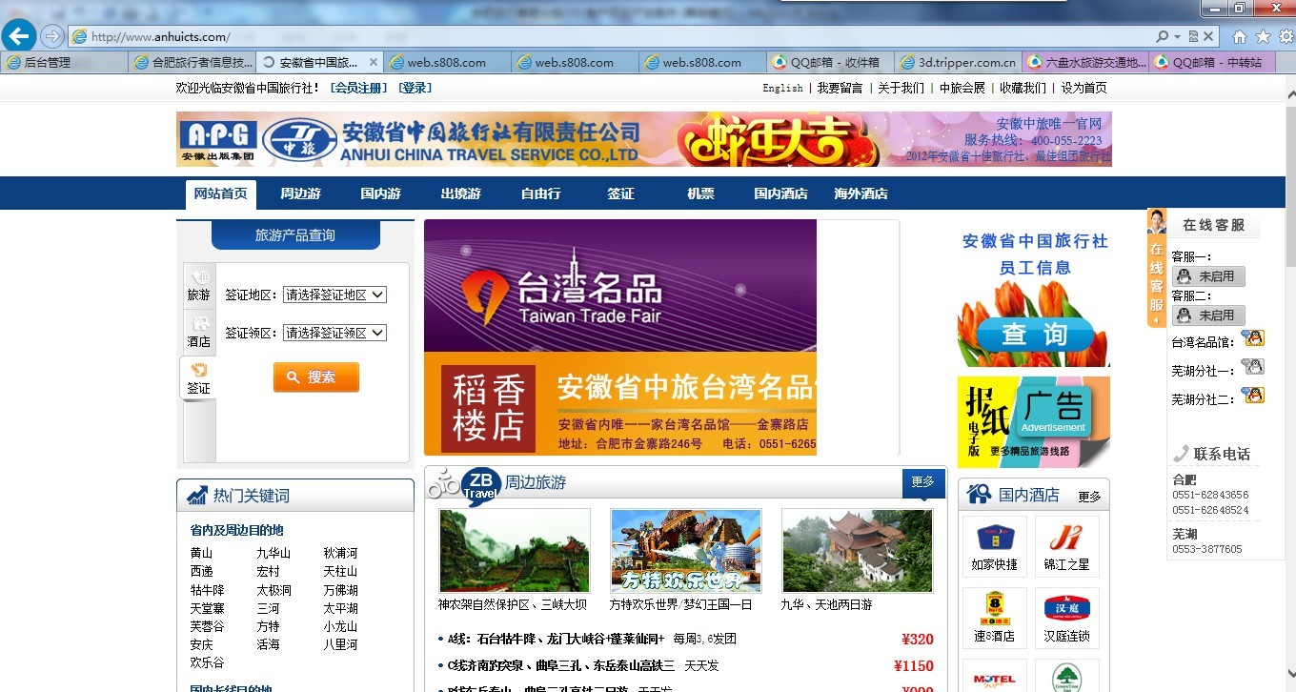This screenshot has width=1296, height=692.
Task: Open the favorites star icon
Action: pos(1263,36)
